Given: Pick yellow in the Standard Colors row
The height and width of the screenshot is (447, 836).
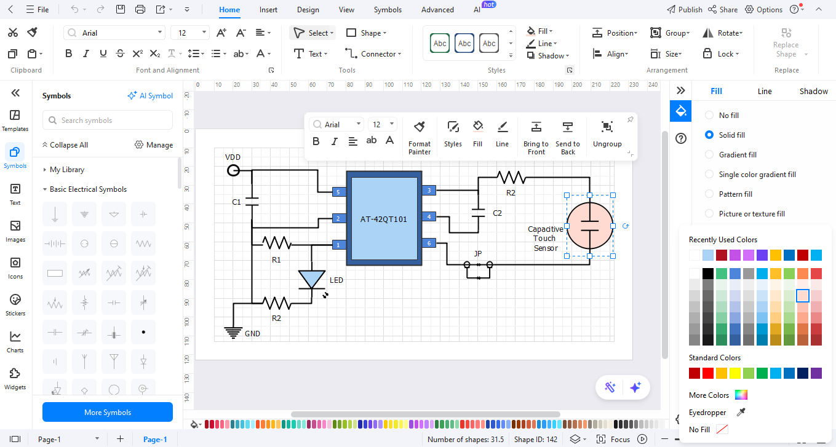Looking at the screenshot, I should (x=734, y=373).
